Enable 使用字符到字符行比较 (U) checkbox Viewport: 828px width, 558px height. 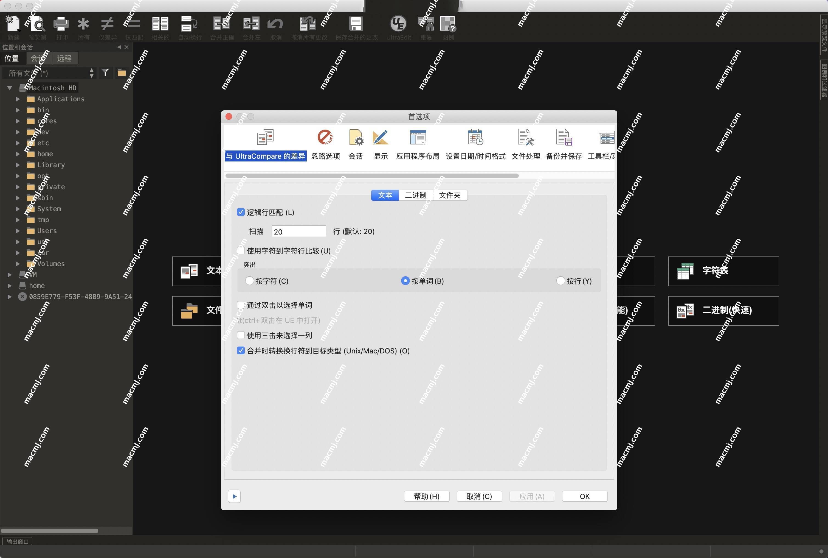[x=241, y=250]
